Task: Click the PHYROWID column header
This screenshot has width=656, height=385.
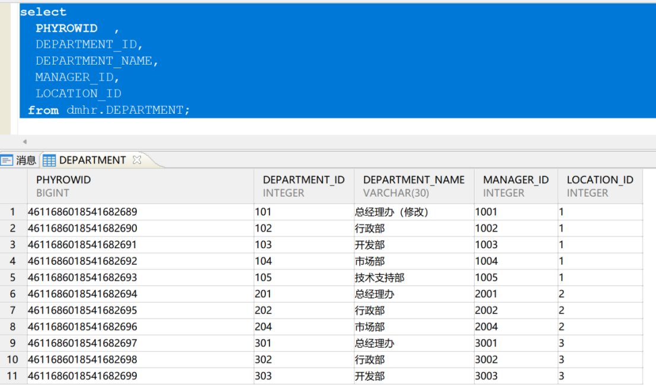Action: pos(140,186)
